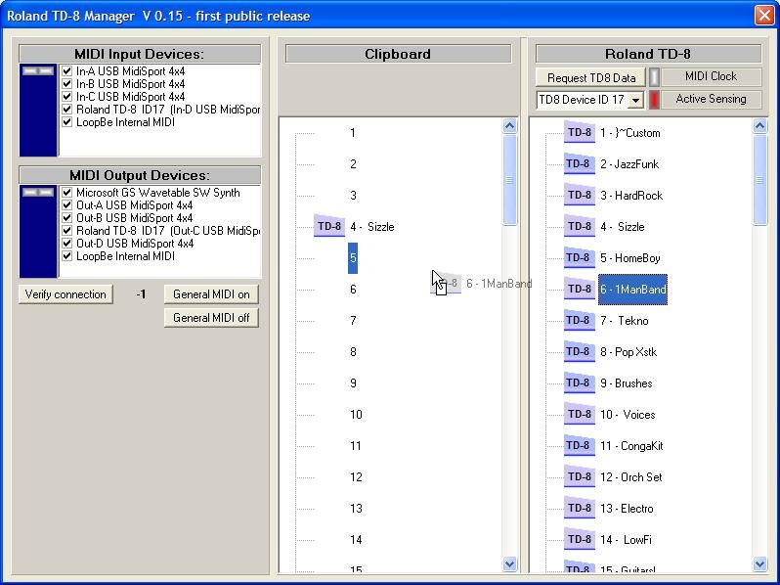Click Roland TD-8 list scroll down arrow

pyautogui.click(x=759, y=564)
